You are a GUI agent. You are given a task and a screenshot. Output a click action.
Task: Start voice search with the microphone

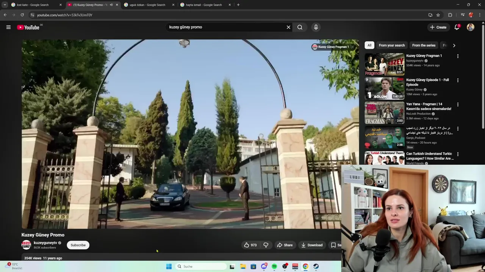pos(316,27)
